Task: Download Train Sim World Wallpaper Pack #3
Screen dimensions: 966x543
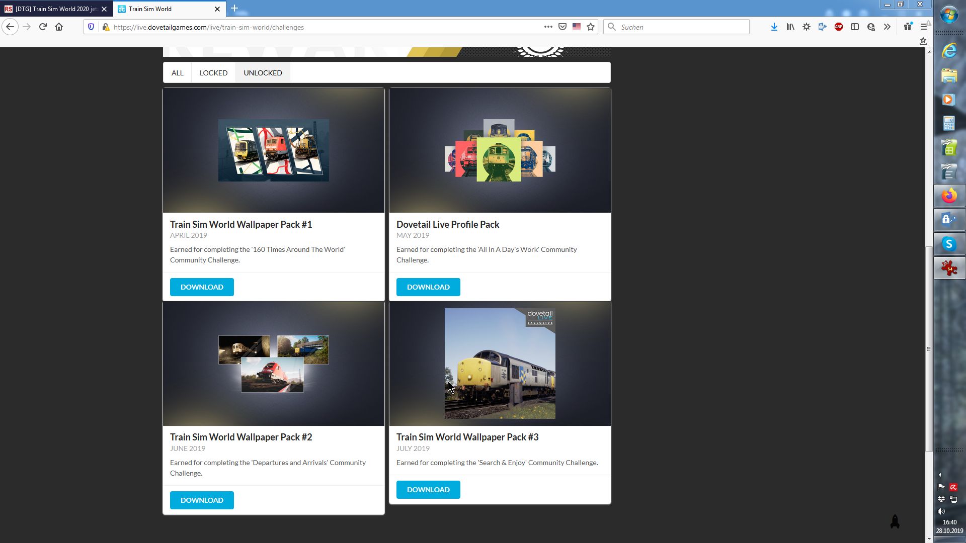Action: 428,490
